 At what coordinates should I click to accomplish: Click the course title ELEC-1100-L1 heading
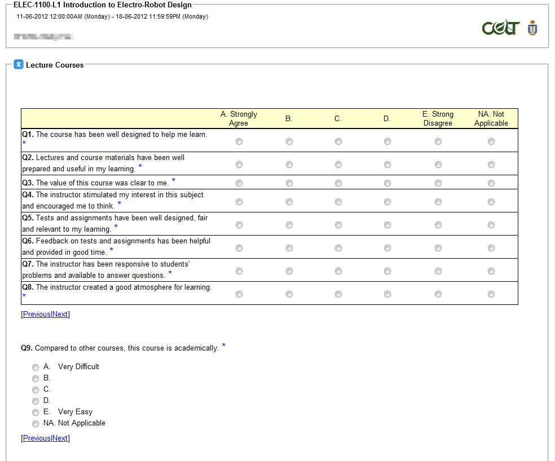coord(102,5)
